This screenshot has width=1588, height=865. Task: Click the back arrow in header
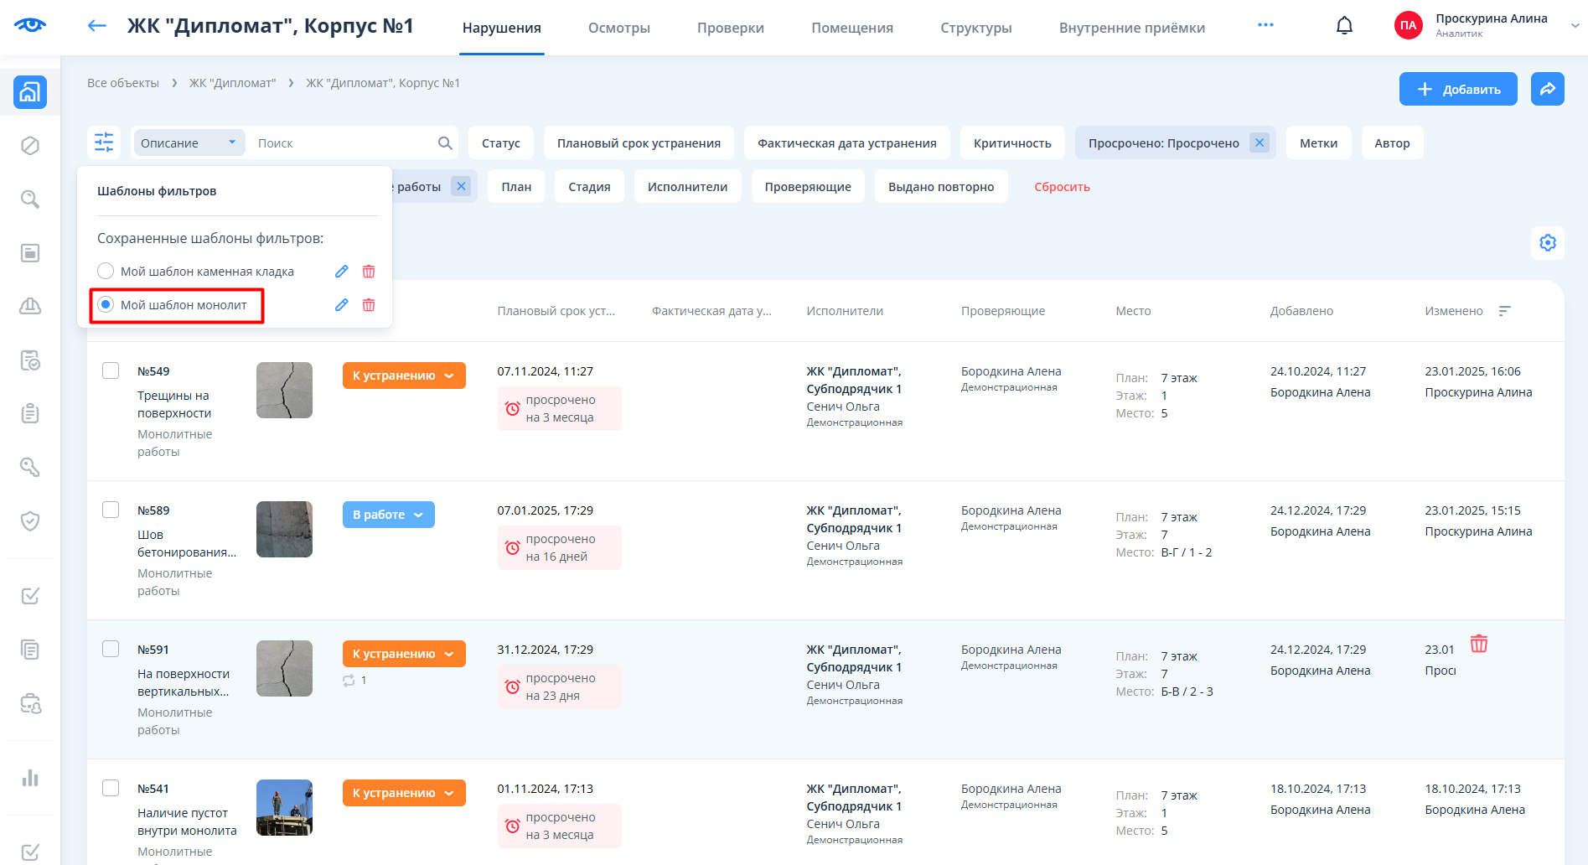(97, 26)
